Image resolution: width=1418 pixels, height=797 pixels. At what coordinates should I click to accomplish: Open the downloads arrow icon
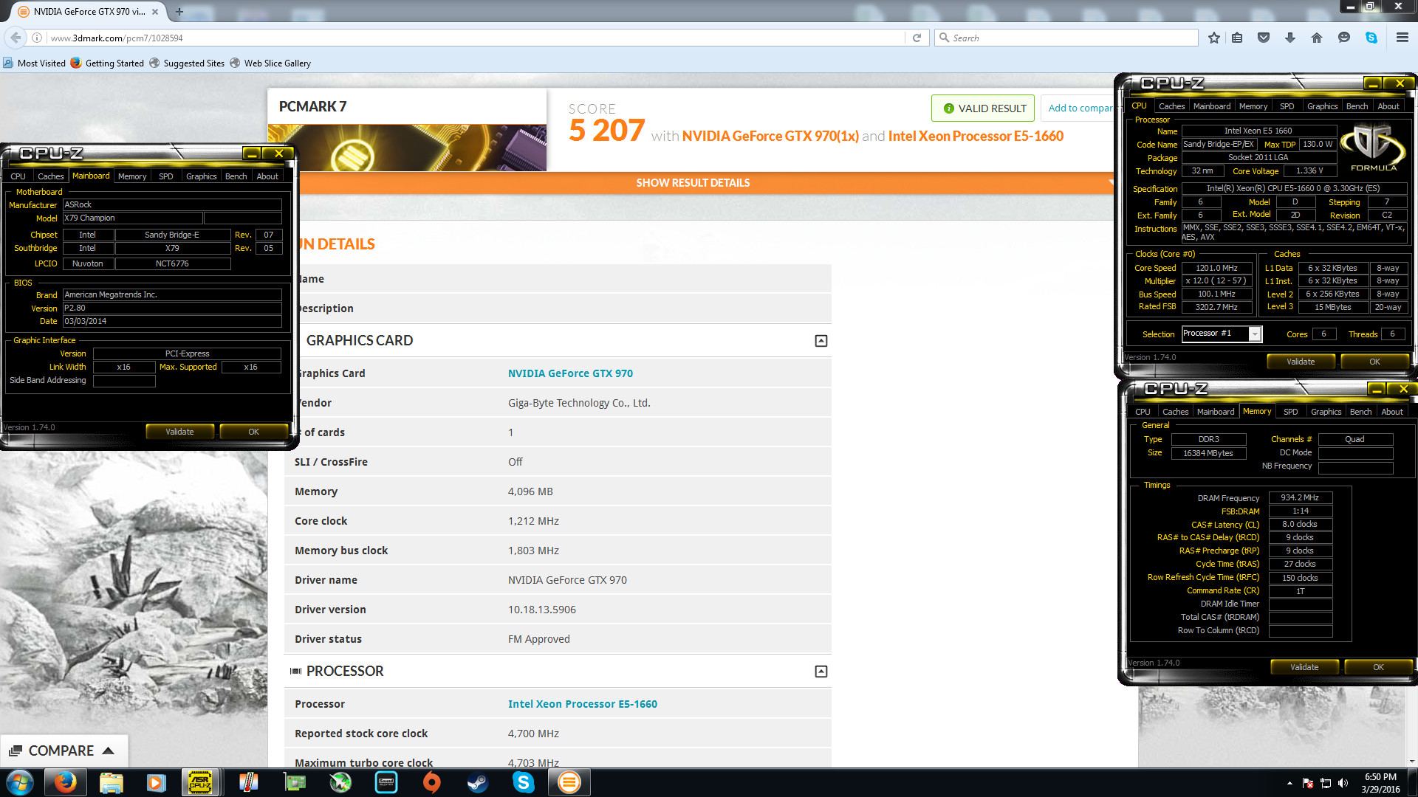[x=1290, y=38]
